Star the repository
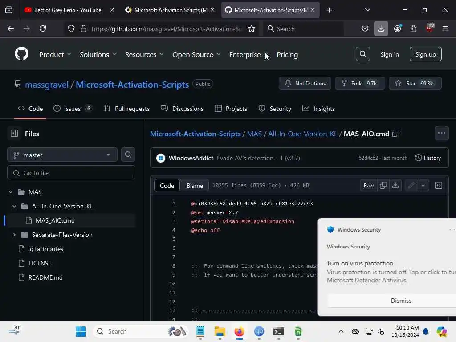Screen dimensions: 456x342 click(415, 83)
